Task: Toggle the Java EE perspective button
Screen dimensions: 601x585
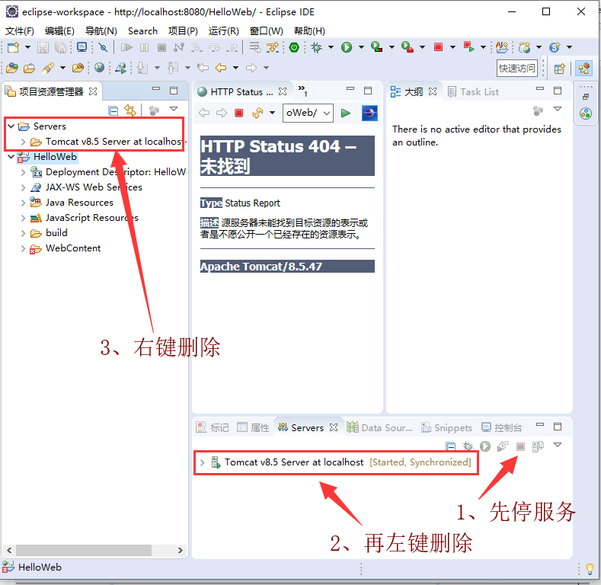Action: (583, 68)
